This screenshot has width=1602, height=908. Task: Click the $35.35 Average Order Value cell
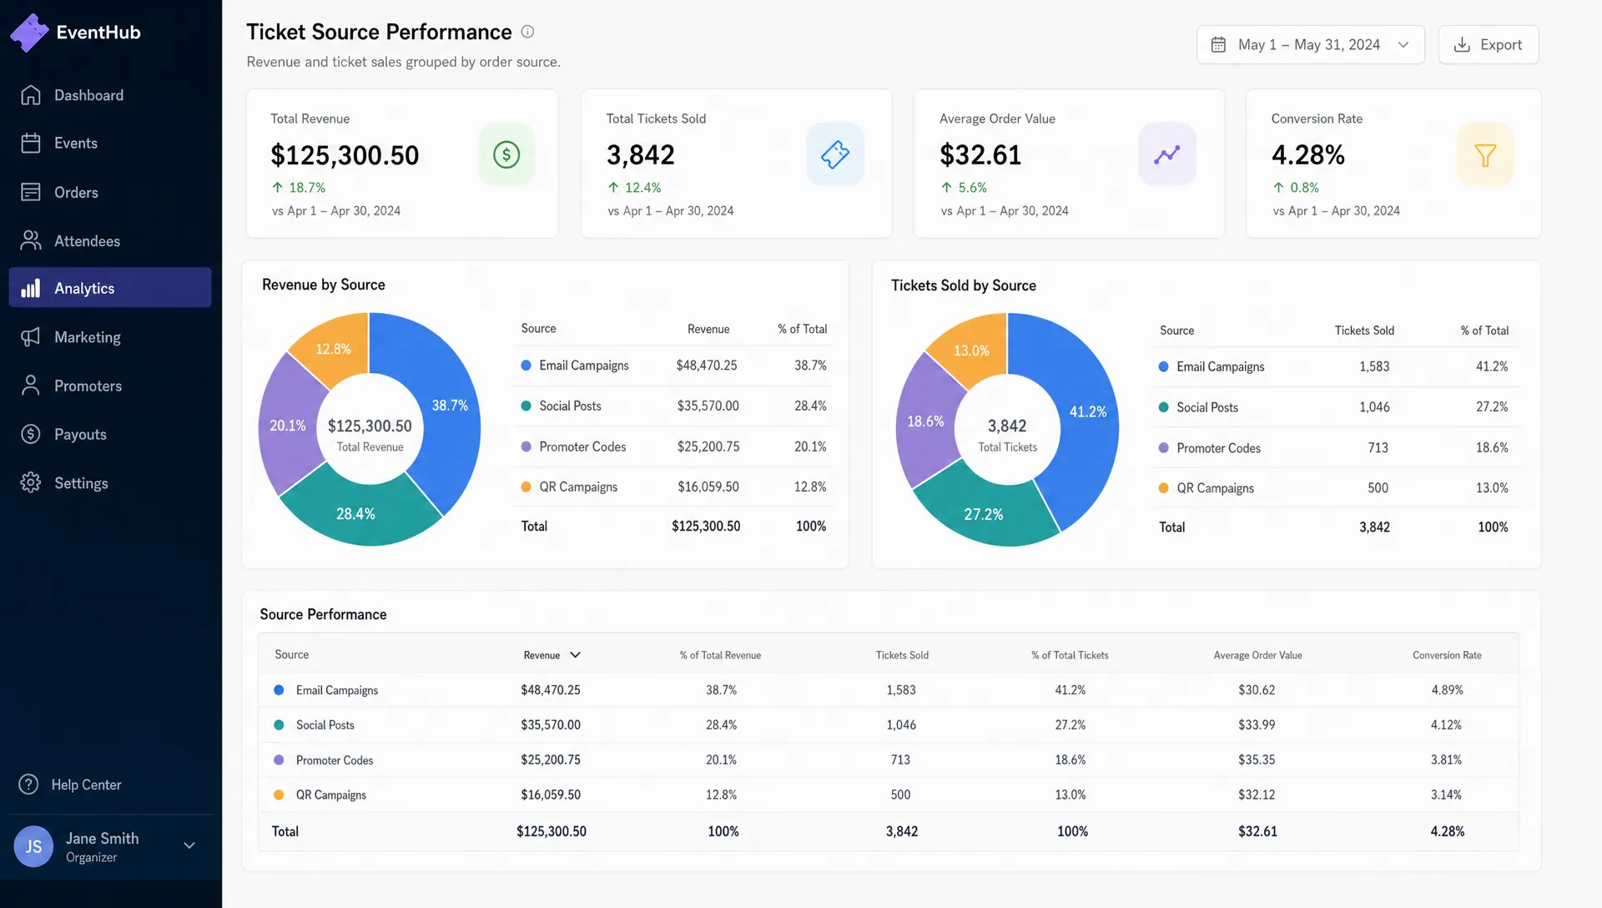click(x=1256, y=760)
